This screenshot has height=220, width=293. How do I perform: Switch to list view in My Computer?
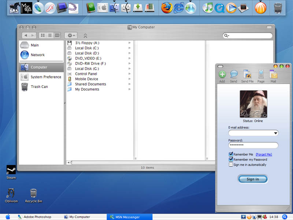coord(50,35)
